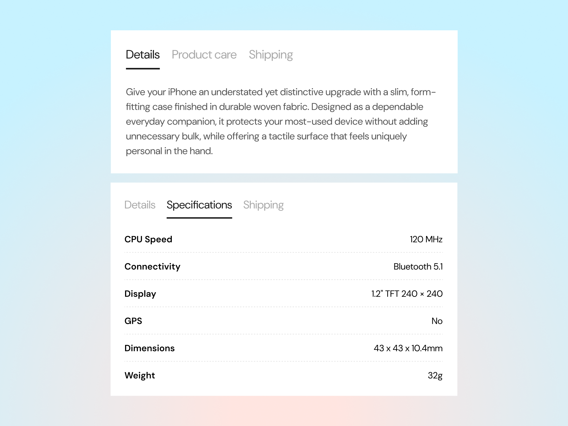Open the Specifications tab
Screen dimensions: 568x426
tap(199, 205)
